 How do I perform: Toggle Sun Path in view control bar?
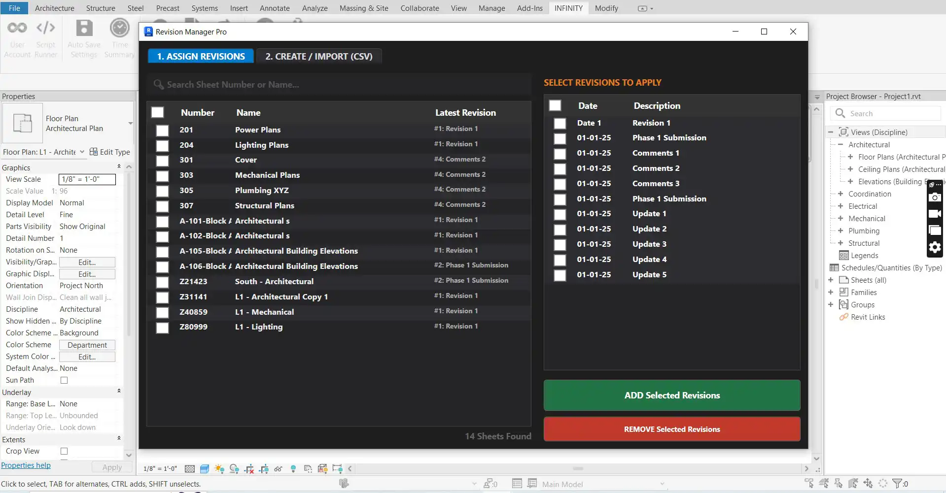pos(219,469)
